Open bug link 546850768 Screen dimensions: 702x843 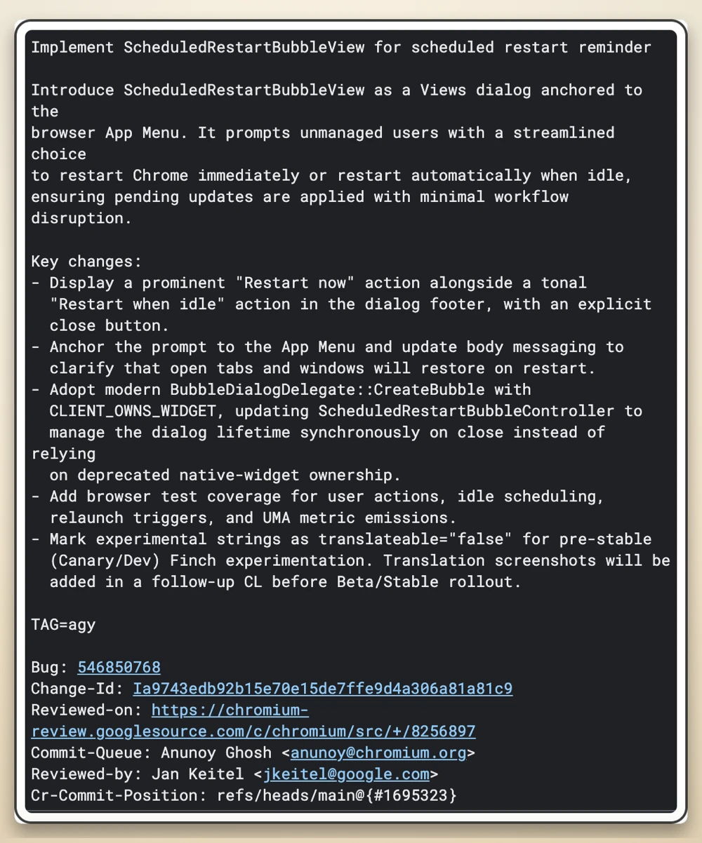point(119,667)
